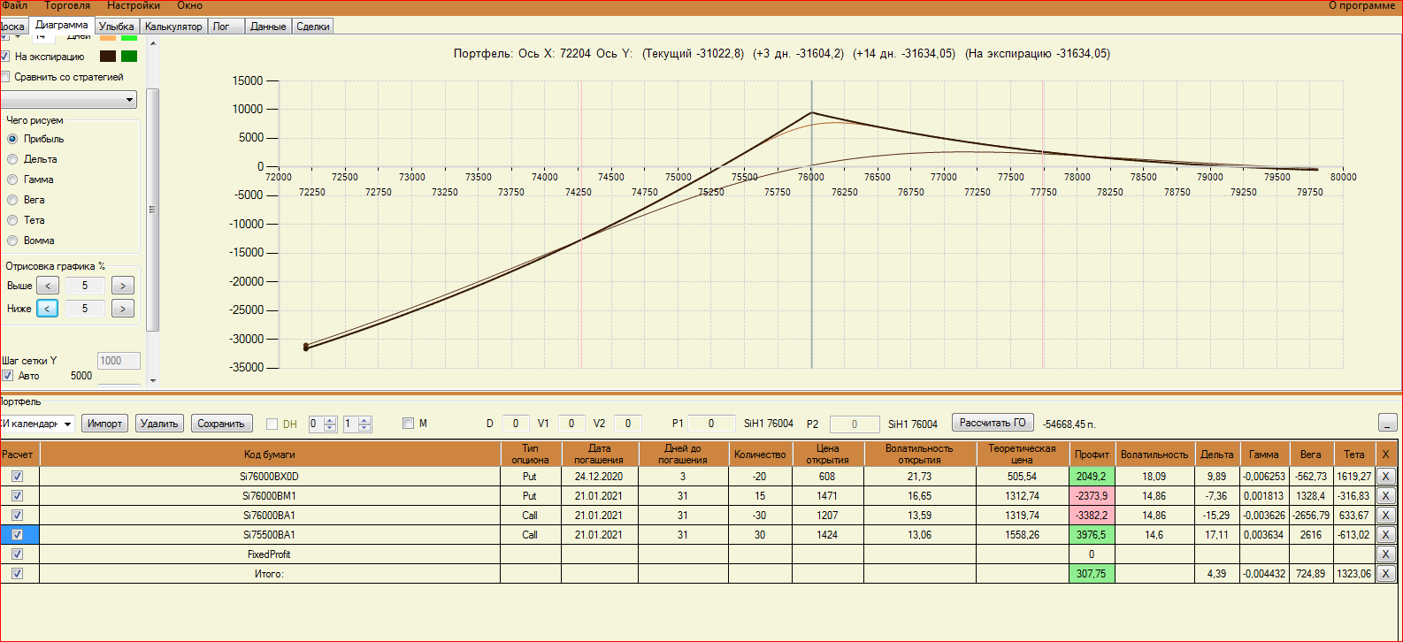The width and height of the screenshot is (1403, 642).
Task: Open the strategy comparison dropdown
Action: coord(69,100)
